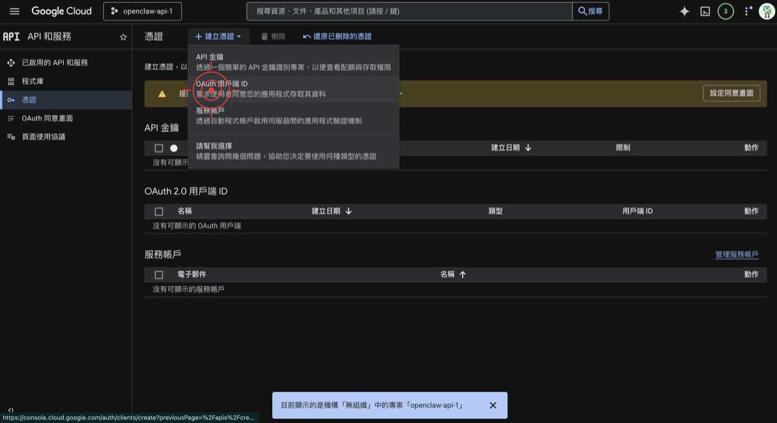This screenshot has height=423, width=777.
Task: Star the API 和服務 page
Action: pos(123,37)
